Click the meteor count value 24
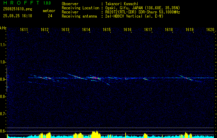Screen dimensions: 217x138 [x=50, y=16]
